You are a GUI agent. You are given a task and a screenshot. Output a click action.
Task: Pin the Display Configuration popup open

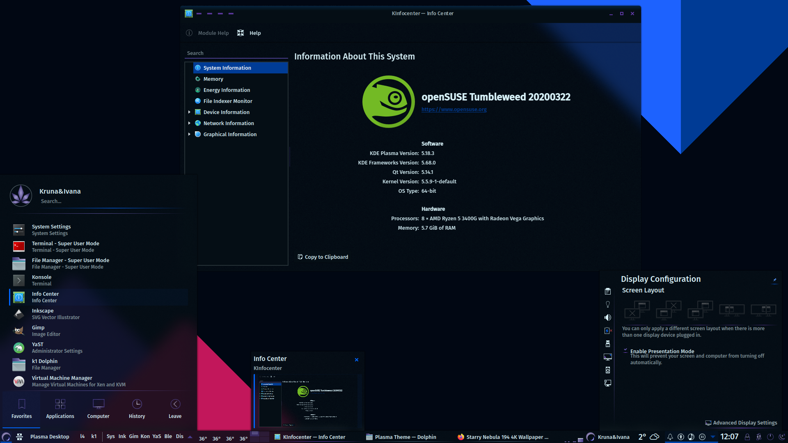tap(775, 280)
